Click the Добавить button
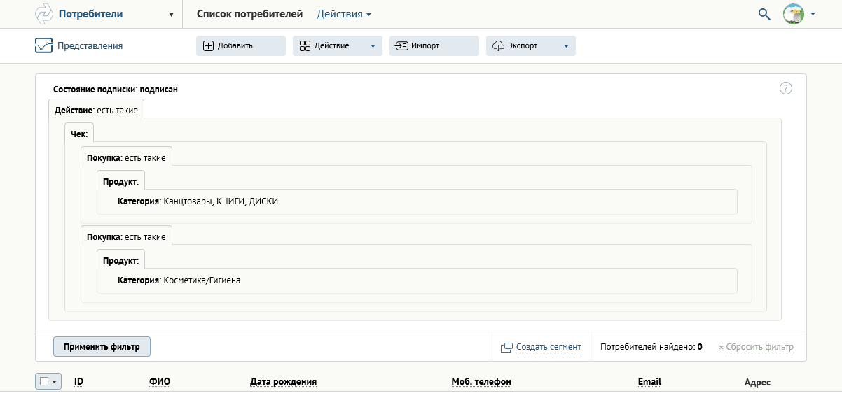 [x=241, y=45]
